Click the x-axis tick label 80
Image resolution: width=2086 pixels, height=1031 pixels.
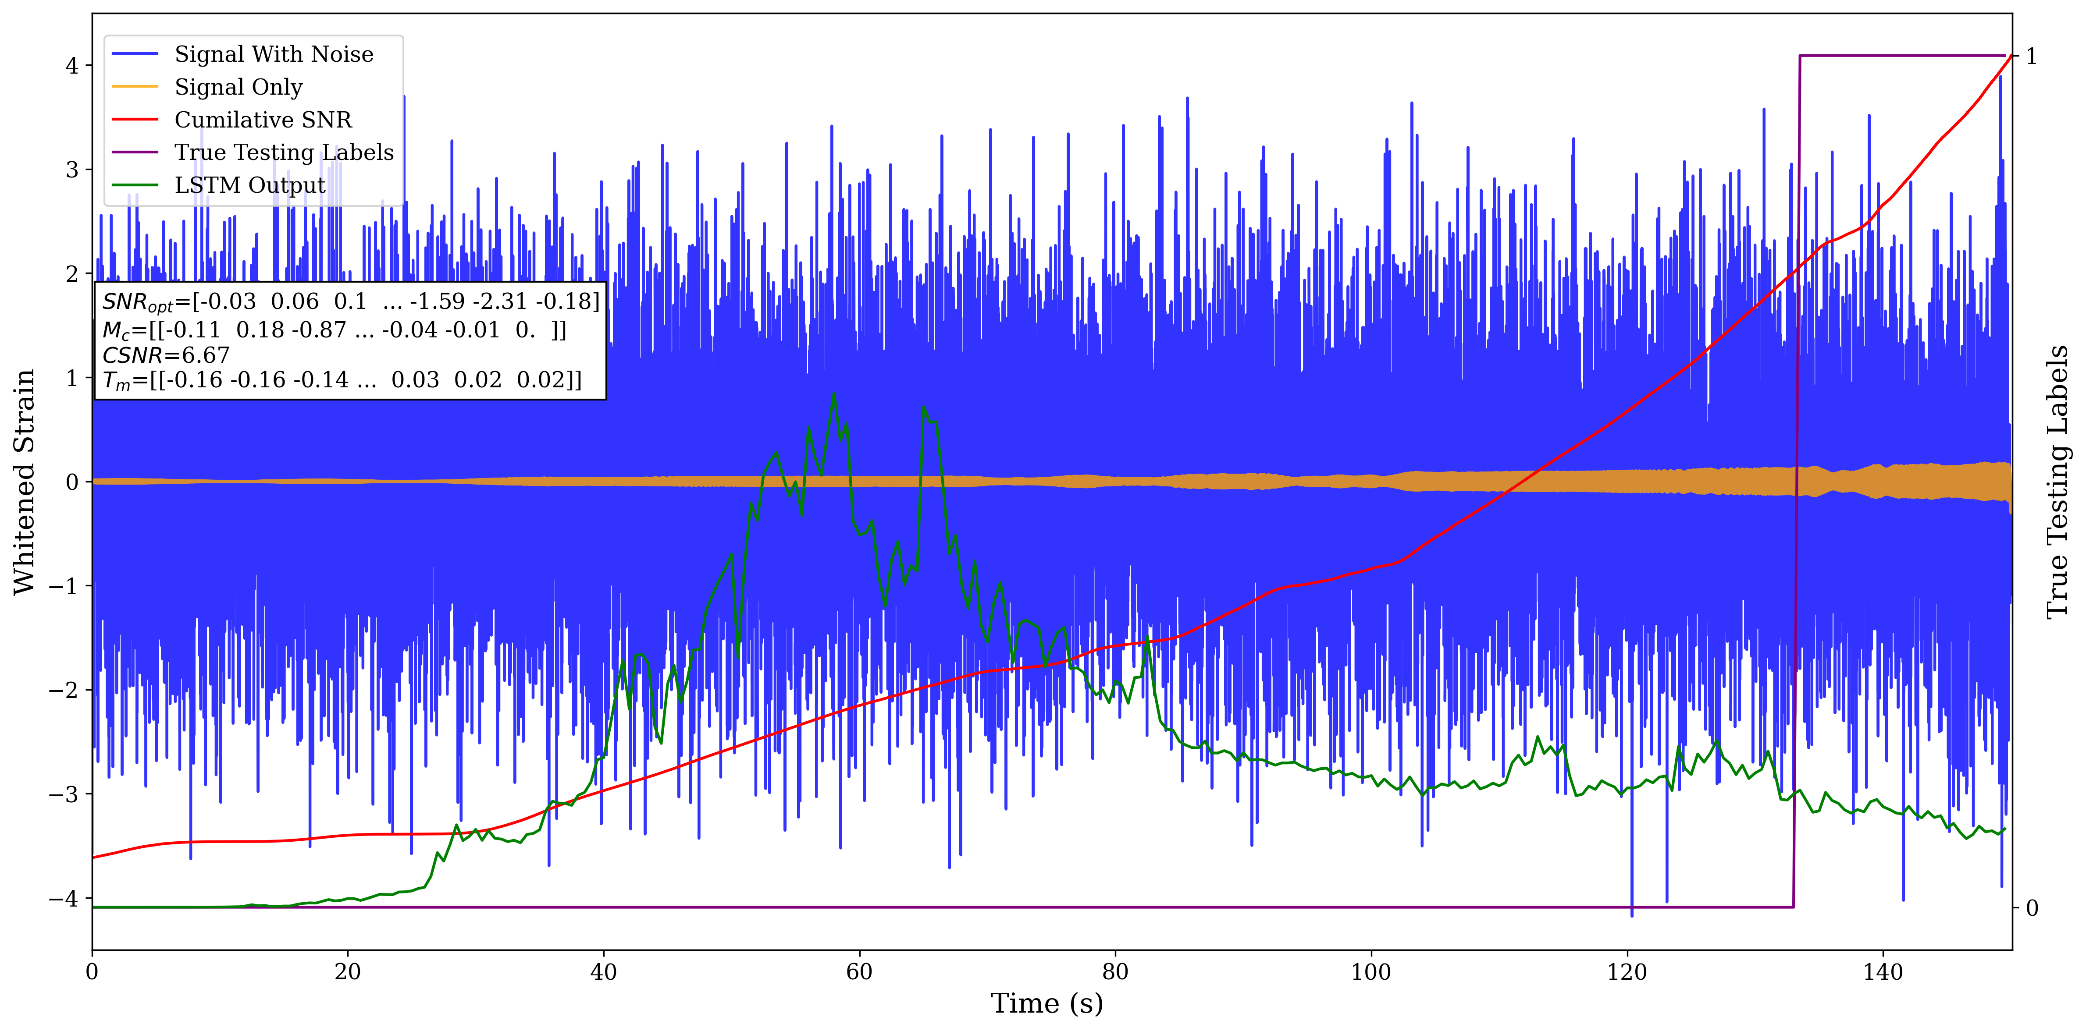(x=1115, y=971)
